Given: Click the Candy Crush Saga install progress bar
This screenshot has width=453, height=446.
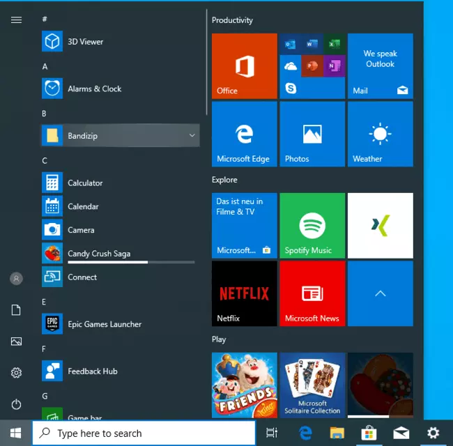Looking at the screenshot, I should coord(130,263).
